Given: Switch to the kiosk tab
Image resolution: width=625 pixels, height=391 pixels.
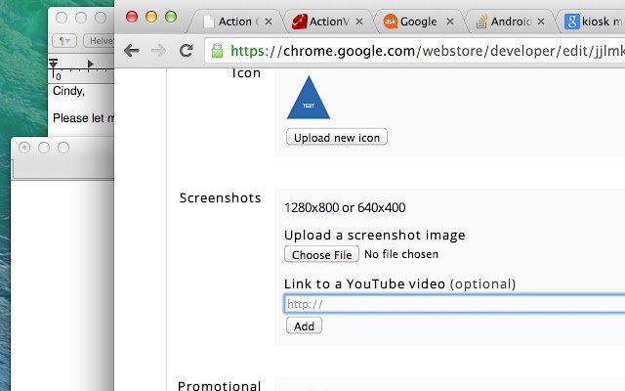Looking at the screenshot, I should pyautogui.click(x=594, y=22).
